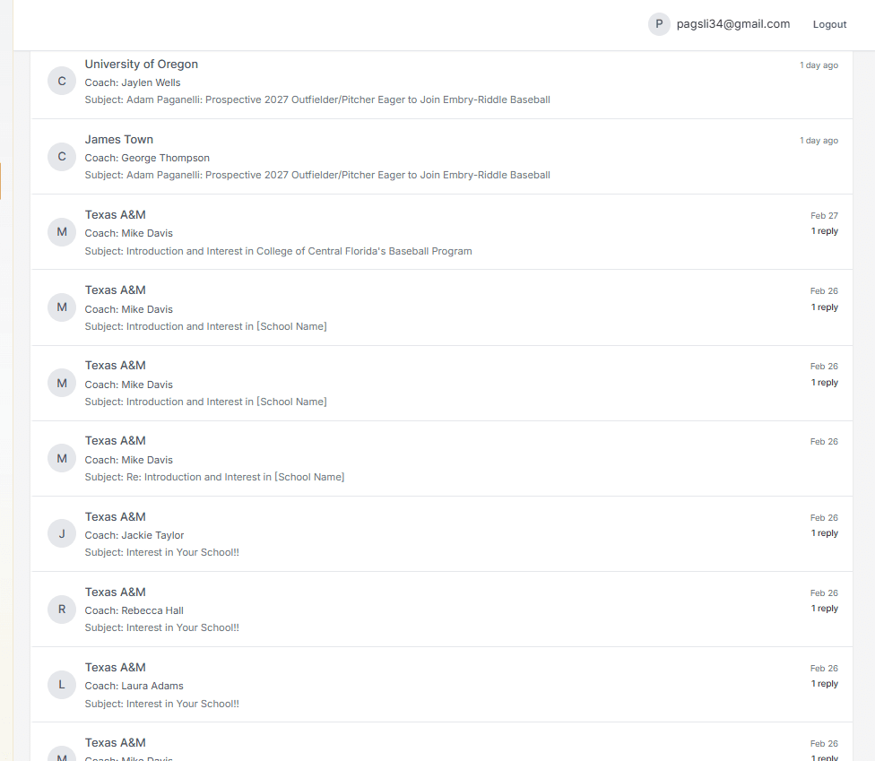The image size is (875, 761).
Task: Open the Re: Introduction and Interest message
Action: (x=442, y=459)
